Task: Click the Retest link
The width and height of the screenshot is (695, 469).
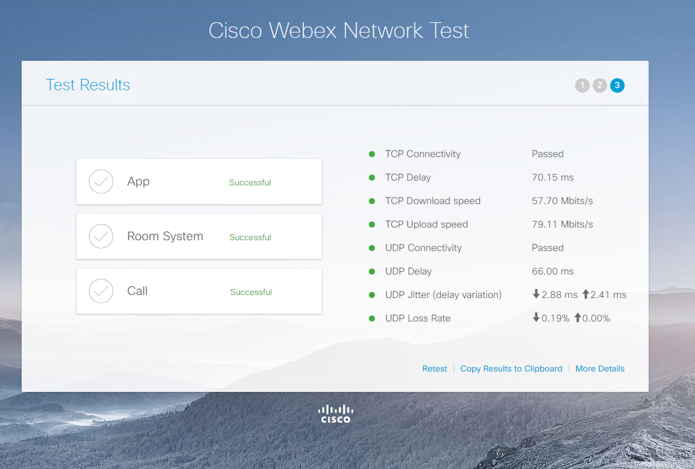Action: pyautogui.click(x=434, y=369)
